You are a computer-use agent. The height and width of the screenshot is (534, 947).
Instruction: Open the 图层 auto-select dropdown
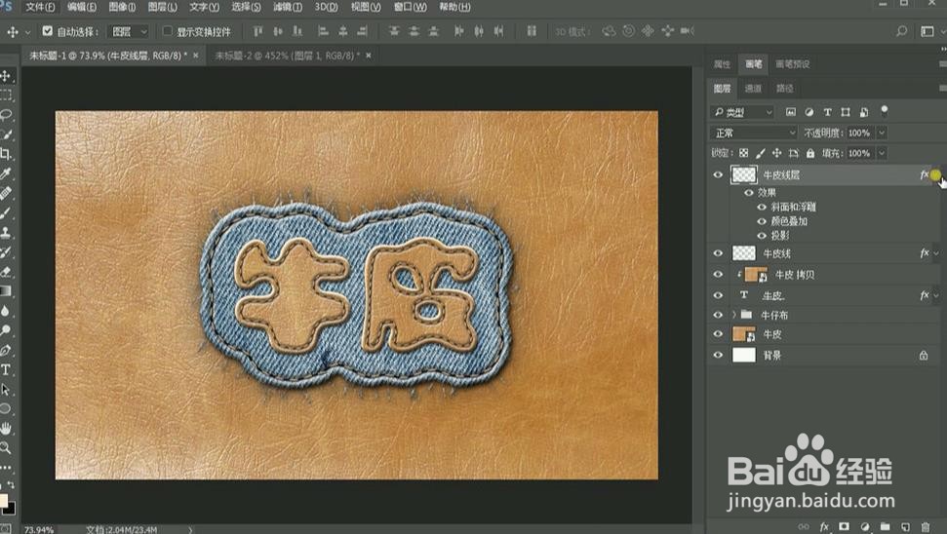coord(128,31)
